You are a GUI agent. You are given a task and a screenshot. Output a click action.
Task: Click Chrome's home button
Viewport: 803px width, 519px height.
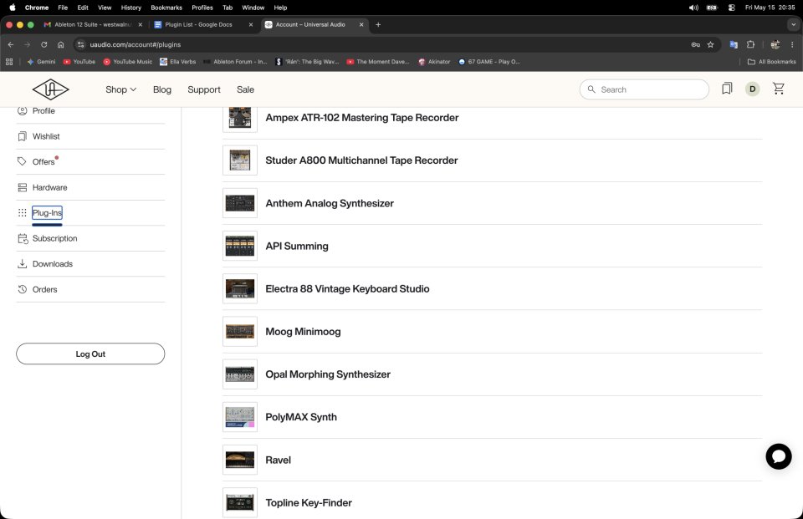(60, 44)
